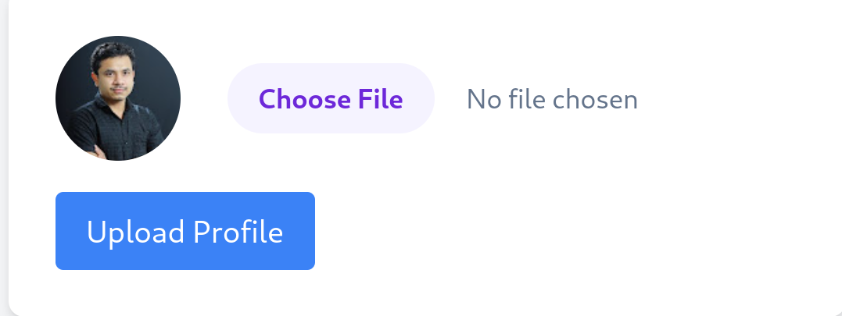Click the Upload Profile button
The width and height of the screenshot is (842, 316).
185,231
